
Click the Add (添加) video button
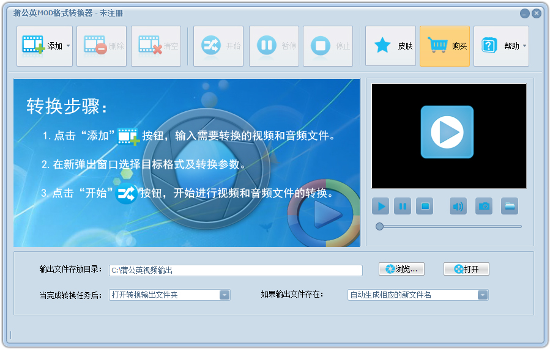[40, 46]
